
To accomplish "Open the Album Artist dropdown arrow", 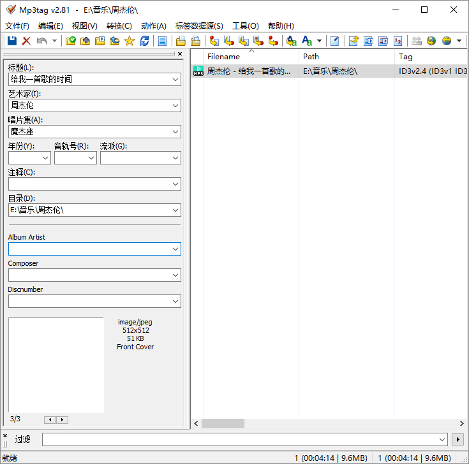I will [175, 249].
